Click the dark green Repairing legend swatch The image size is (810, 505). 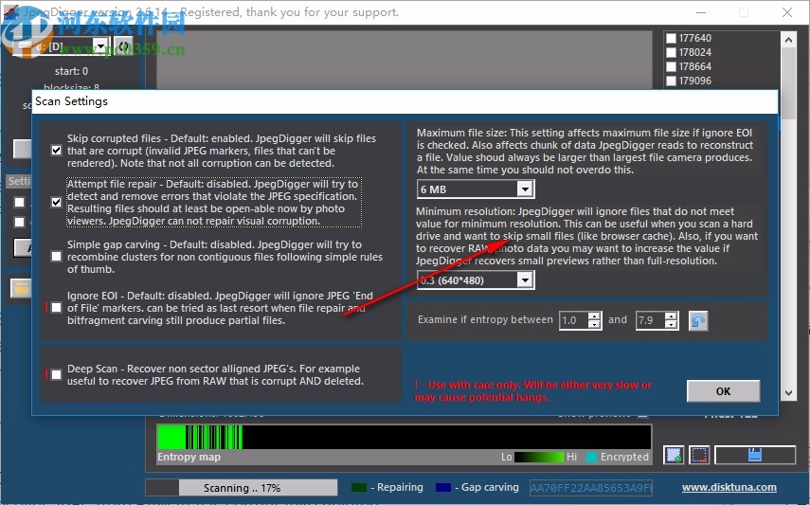[x=358, y=487]
